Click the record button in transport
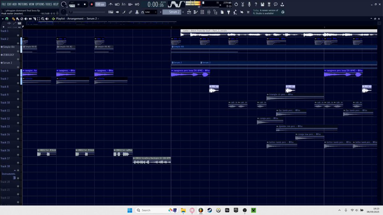 (92, 4)
